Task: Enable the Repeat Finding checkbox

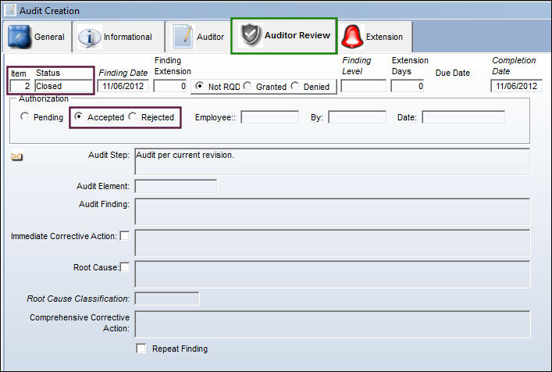Action: [141, 349]
